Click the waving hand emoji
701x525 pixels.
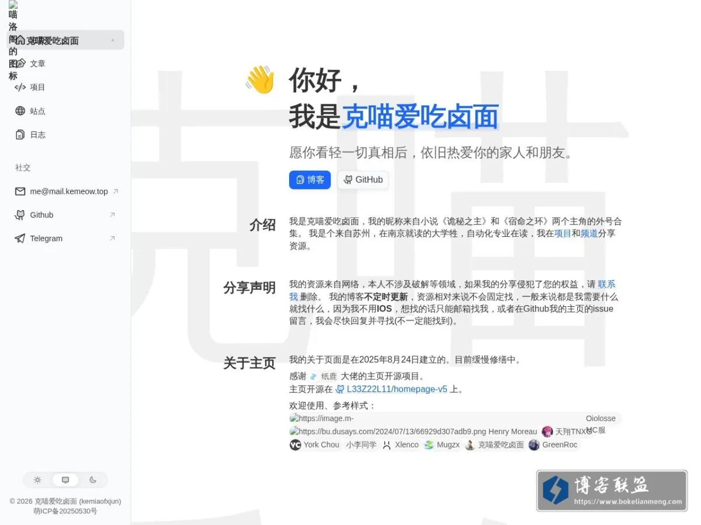260,79
